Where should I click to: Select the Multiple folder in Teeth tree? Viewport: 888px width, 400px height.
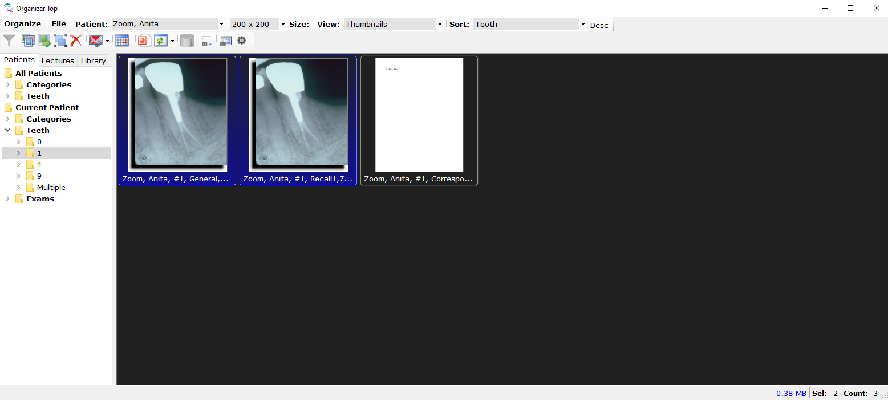point(51,188)
